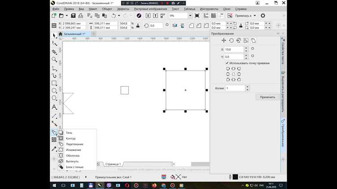Open the Безымянный-1 document tab

[x=75, y=34]
